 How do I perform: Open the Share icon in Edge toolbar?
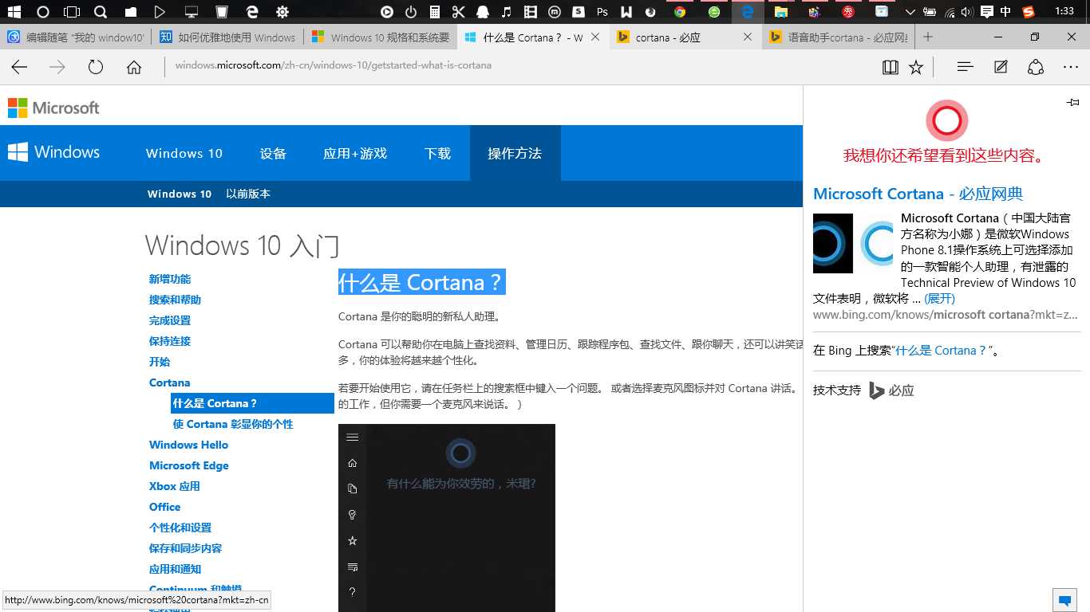point(1036,67)
